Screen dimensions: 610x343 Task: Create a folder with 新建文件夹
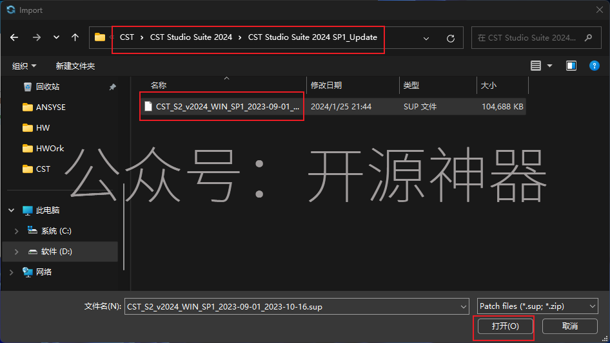click(75, 66)
